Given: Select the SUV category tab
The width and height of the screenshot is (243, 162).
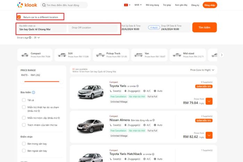Looking at the screenshot, I should (73, 55).
